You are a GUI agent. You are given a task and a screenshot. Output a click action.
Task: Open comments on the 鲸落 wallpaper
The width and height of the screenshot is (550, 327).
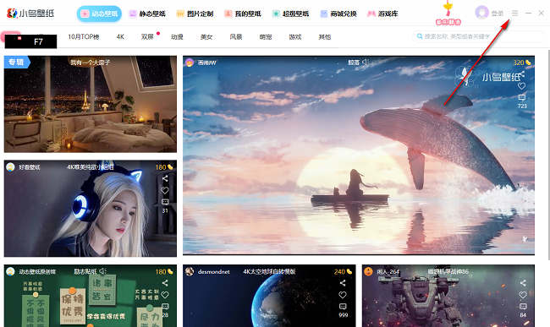521,97
